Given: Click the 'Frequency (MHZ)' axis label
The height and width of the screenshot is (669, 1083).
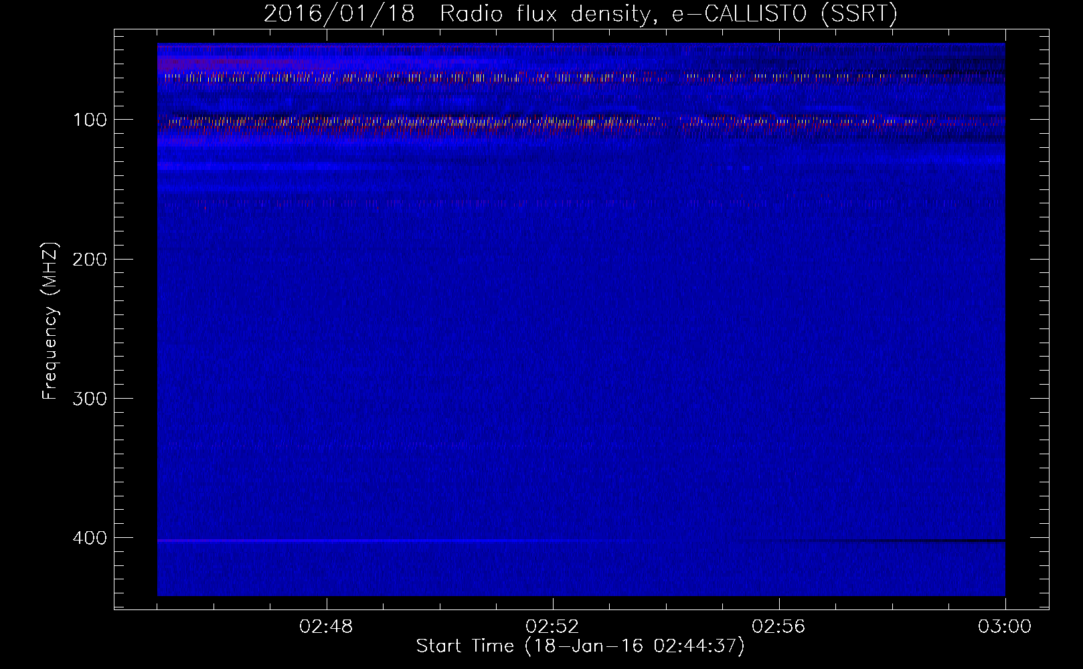Looking at the screenshot, I should pos(50,321).
